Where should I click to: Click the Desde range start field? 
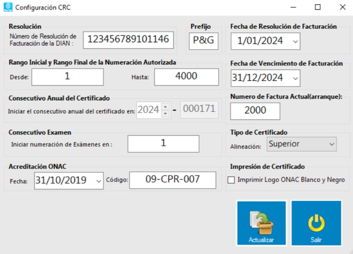click(x=67, y=76)
